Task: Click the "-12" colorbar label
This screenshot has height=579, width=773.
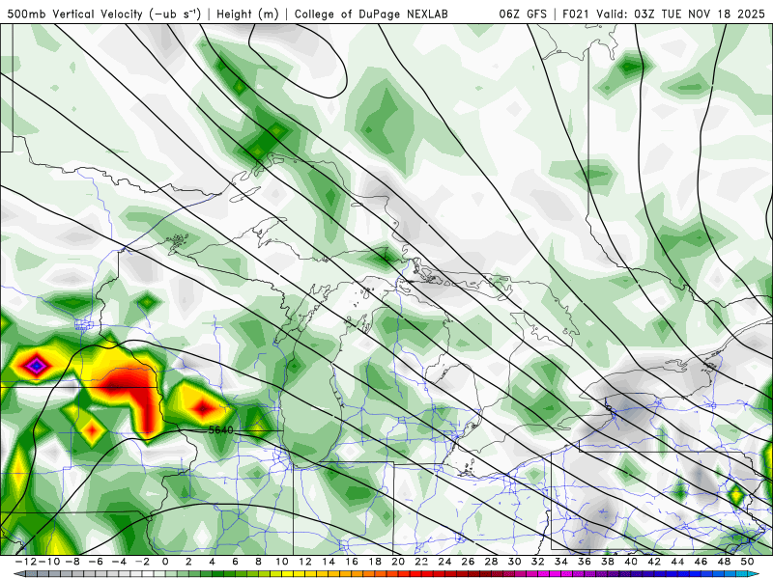Action: 25,562
